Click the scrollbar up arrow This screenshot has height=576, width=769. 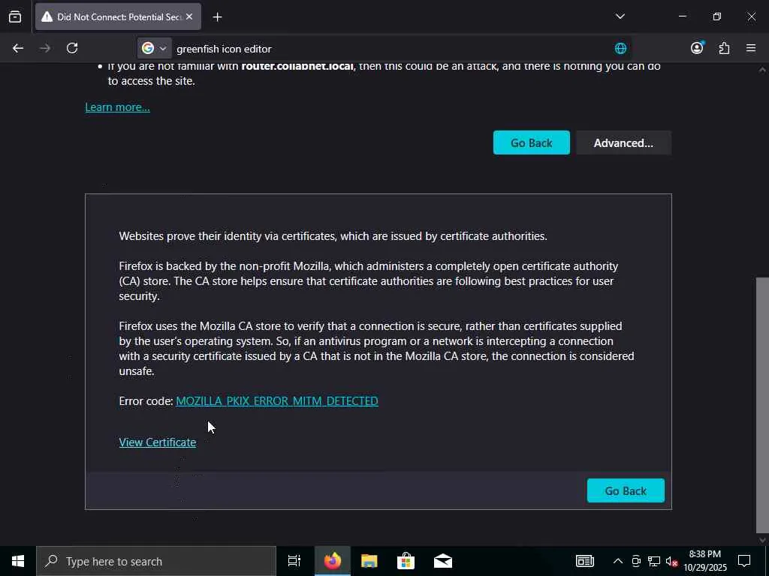(x=762, y=70)
